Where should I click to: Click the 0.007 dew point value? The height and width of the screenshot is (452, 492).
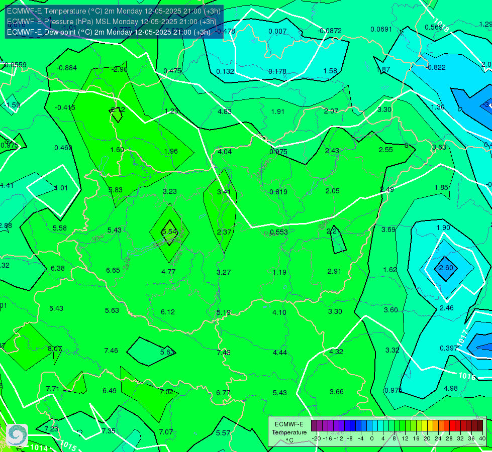click(278, 31)
